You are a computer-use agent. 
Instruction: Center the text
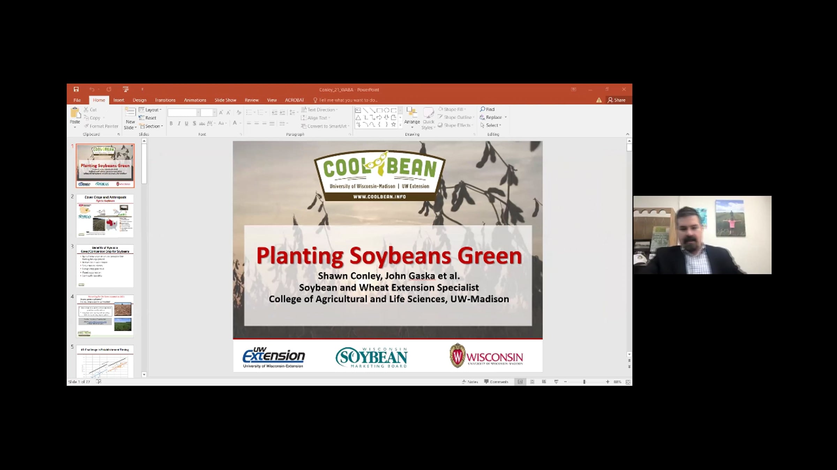coord(257,123)
